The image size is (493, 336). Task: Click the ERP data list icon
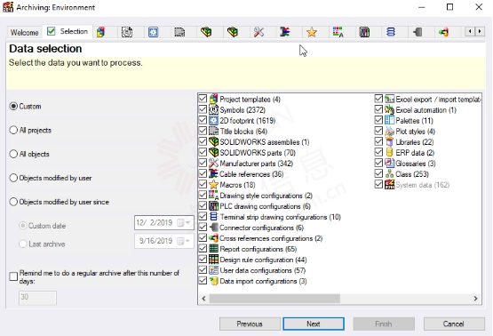389,152
